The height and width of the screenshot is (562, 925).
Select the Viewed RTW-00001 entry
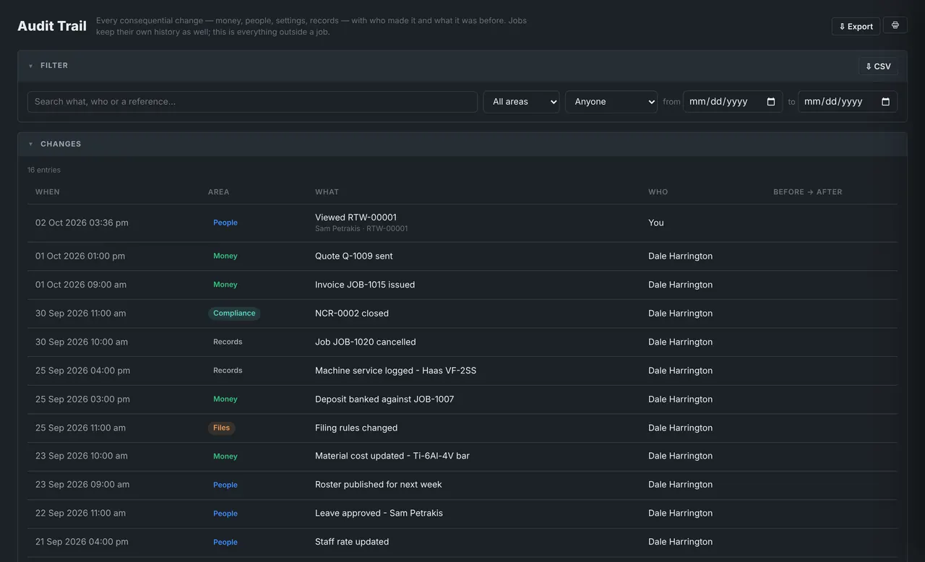tap(462, 222)
